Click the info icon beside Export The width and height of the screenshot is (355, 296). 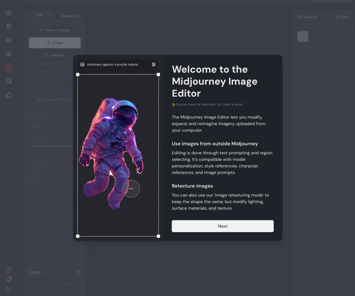point(78,272)
